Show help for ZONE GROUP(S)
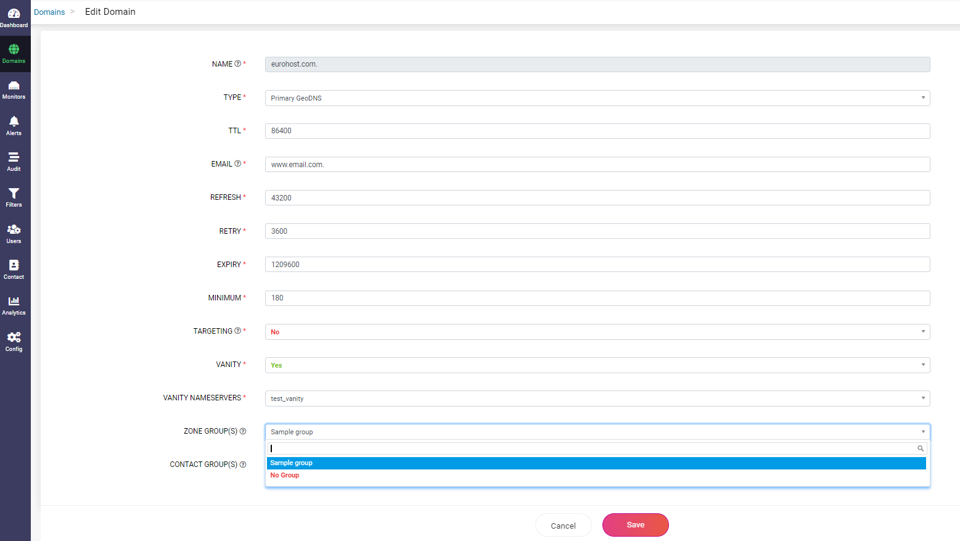Screen dimensions: 960x541 tap(243, 431)
